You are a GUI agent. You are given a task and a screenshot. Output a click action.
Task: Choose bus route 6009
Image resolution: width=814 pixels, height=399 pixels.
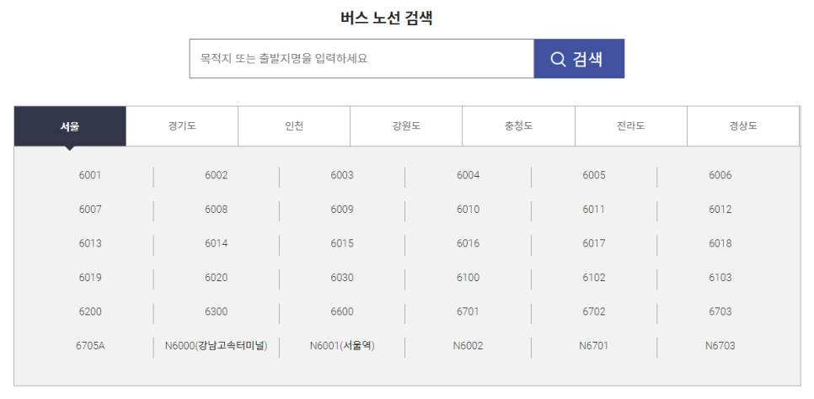click(x=342, y=210)
